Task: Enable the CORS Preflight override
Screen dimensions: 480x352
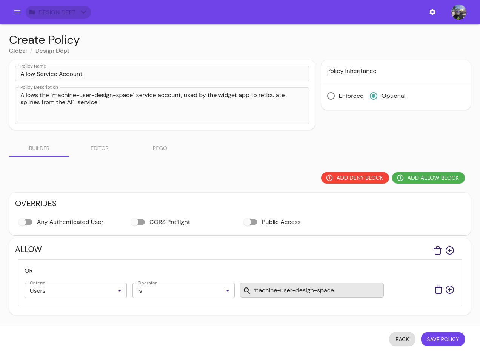Action: coord(138,222)
